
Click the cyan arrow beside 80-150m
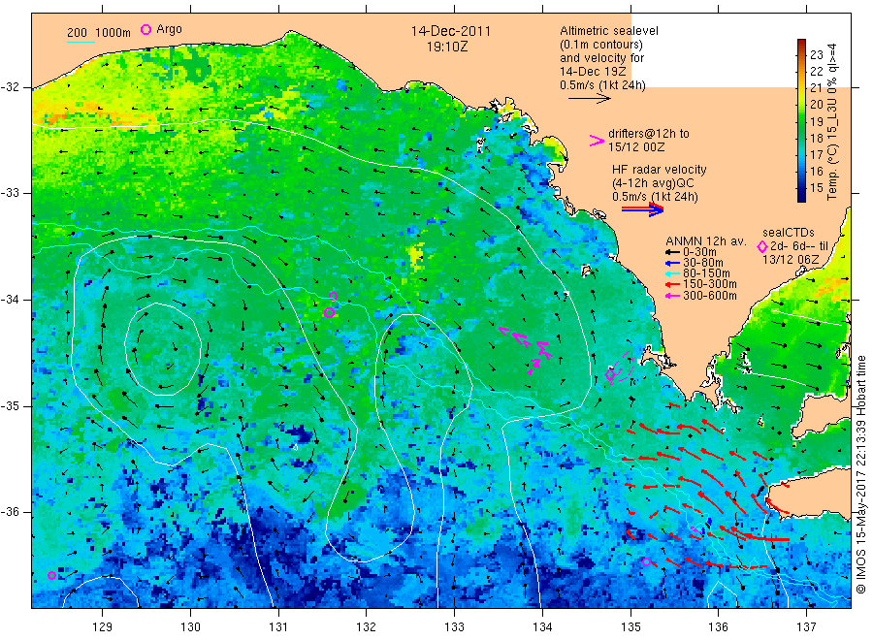[672, 273]
